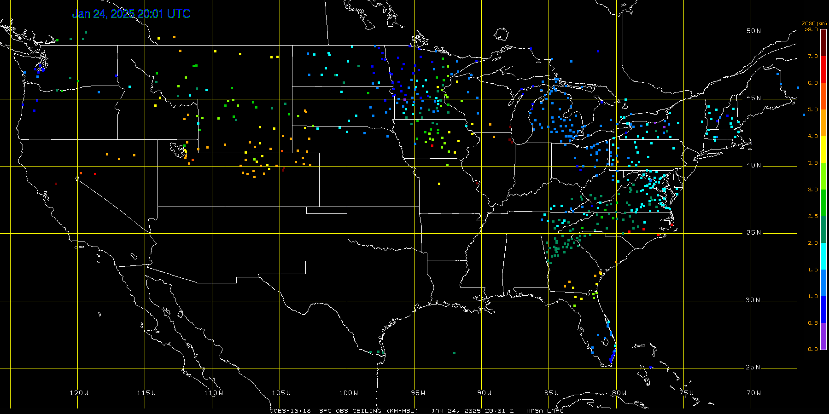Click the "2.5" colorbar label
Image resolution: width=829 pixels, height=414 pixels.
point(813,216)
